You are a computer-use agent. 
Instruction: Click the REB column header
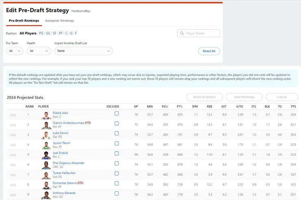(x=209, y=107)
